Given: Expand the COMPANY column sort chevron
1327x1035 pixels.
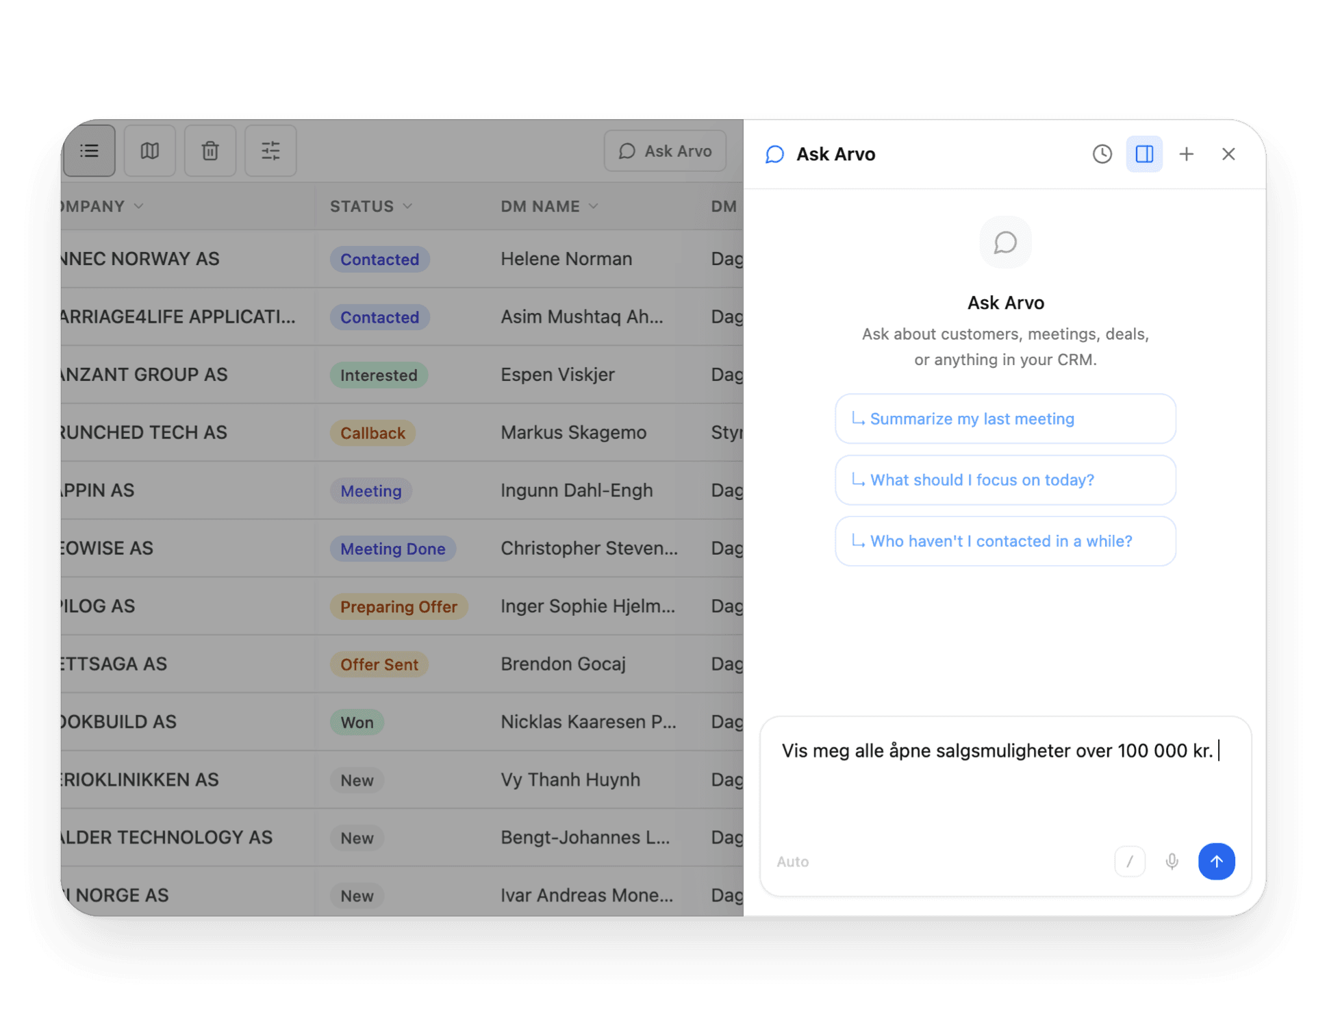Looking at the screenshot, I should [x=139, y=206].
